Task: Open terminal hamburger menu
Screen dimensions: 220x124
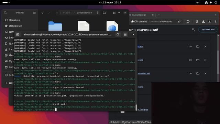Action: click(x=125, y=34)
